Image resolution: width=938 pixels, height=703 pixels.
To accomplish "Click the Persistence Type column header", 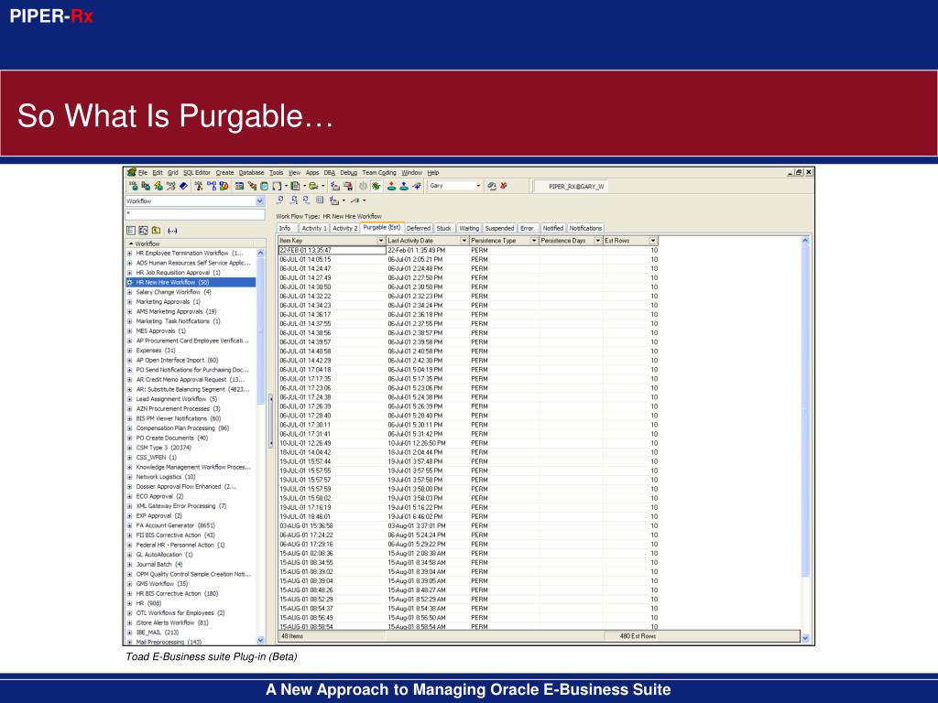I will tap(504, 241).
